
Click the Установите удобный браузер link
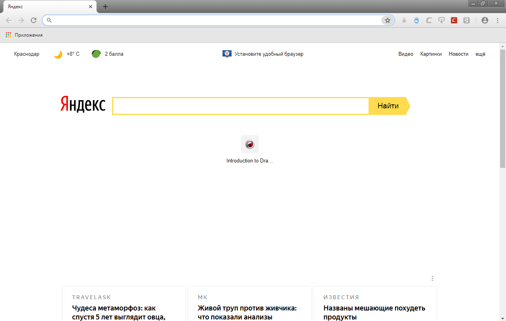pyautogui.click(x=269, y=54)
